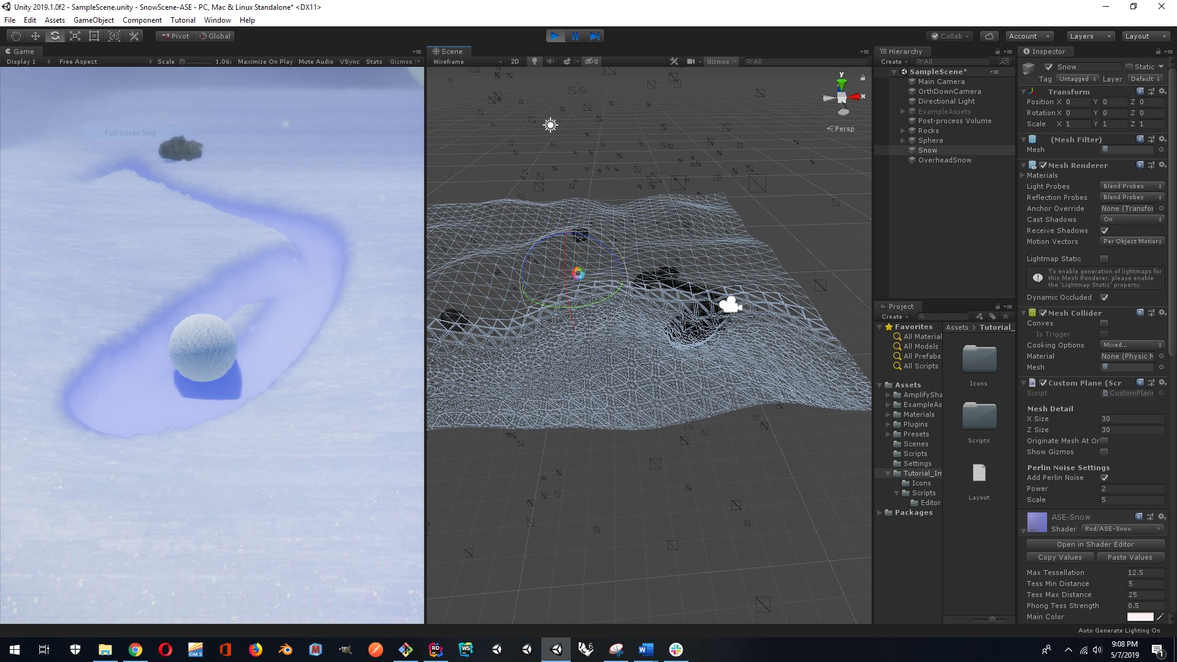This screenshot has height=662, width=1177.
Task: Open the GameObject menu
Action: 93,20
